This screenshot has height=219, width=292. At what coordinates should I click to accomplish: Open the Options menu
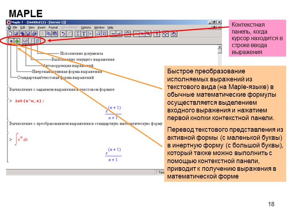click(x=86, y=28)
